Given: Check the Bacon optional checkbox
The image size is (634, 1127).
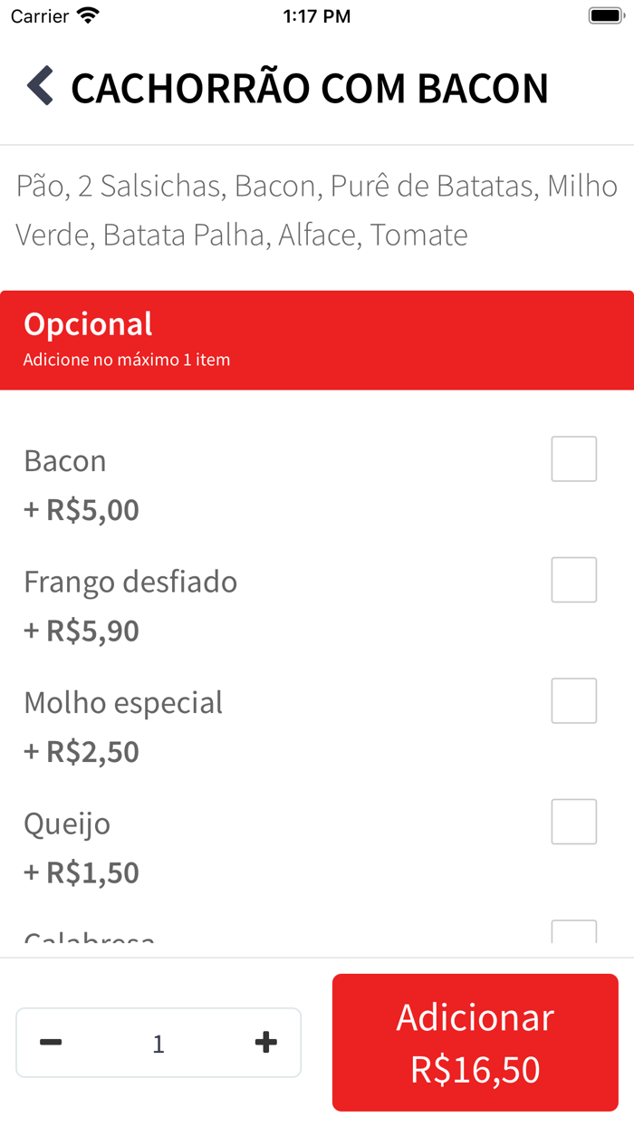Looking at the screenshot, I should (573, 458).
